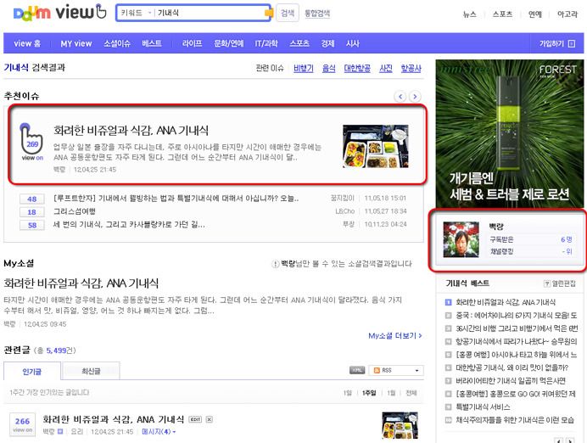This screenshot has height=443, width=587.
Task: Click the 48 recommendation count box
Action: (x=32, y=199)
